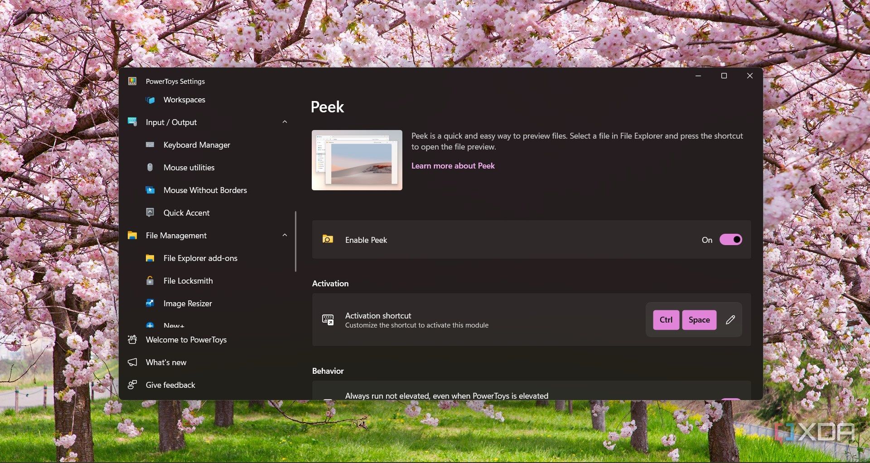Click the Behavior section heading
Screen dimensions: 870x463
[328, 371]
